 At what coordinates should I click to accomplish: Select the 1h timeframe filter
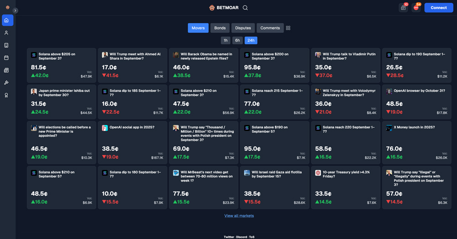click(x=225, y=40)
